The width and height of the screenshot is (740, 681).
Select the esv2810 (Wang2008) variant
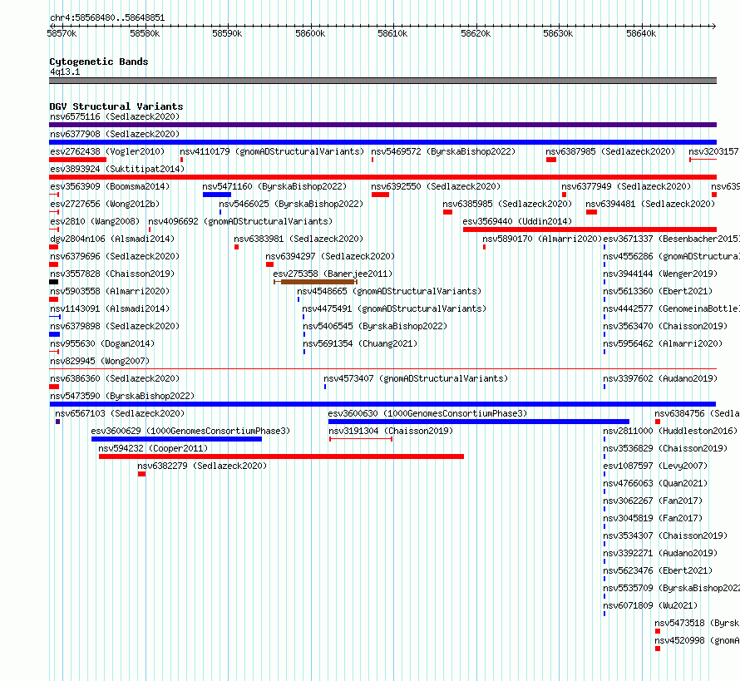point(95,221)
